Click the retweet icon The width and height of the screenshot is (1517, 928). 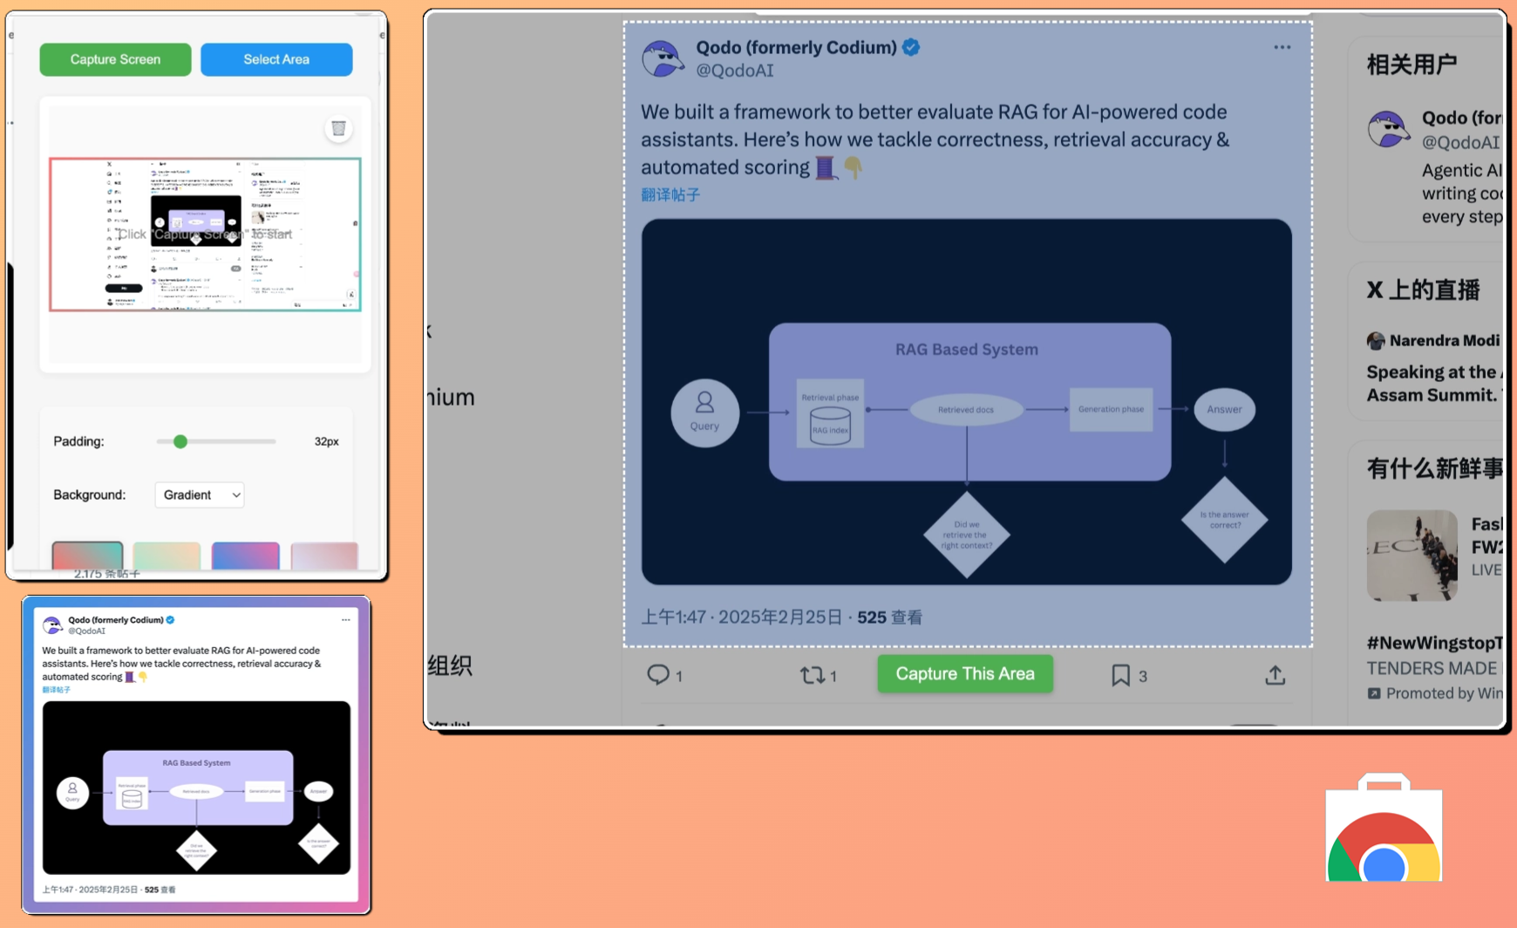coord(813,674)
